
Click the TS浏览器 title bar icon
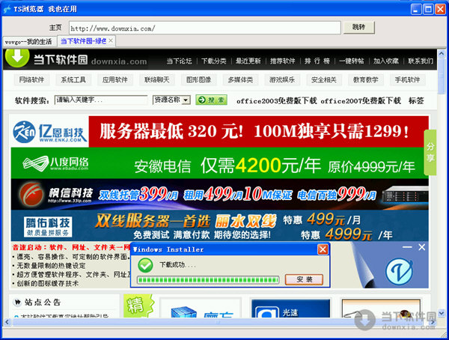(7, 9)
